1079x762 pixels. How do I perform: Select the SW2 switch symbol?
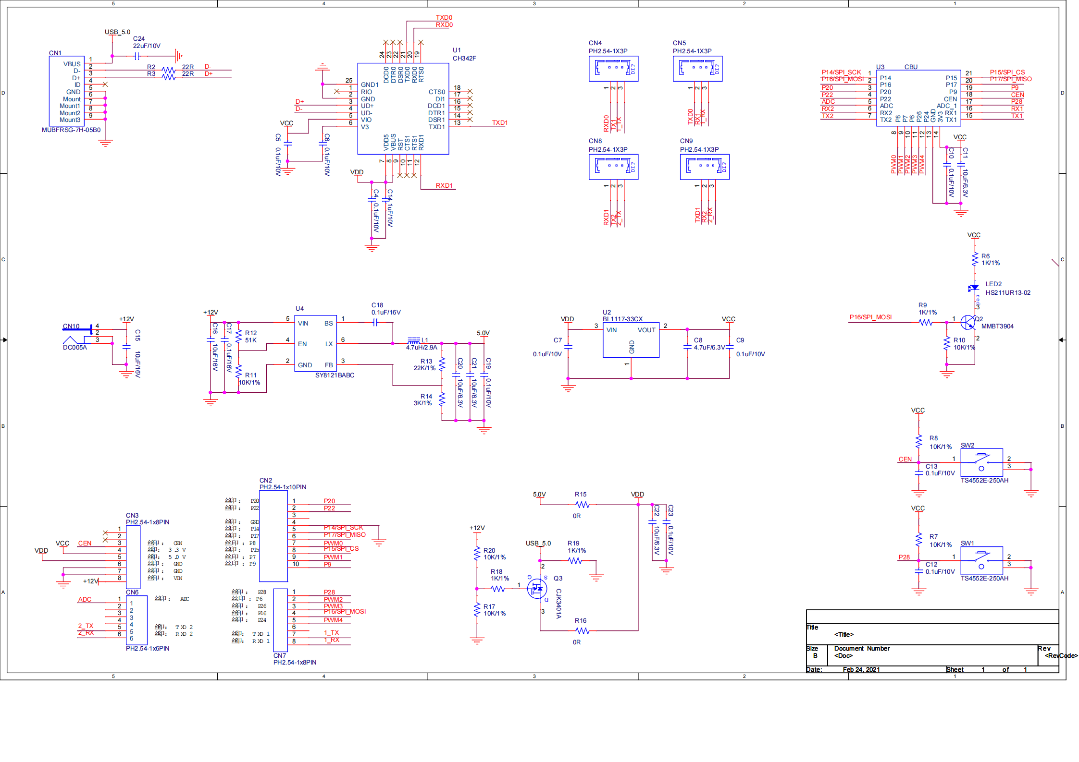981,462
